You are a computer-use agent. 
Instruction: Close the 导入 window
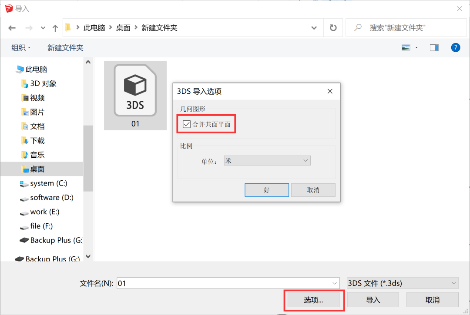click(x=459, y=9)
